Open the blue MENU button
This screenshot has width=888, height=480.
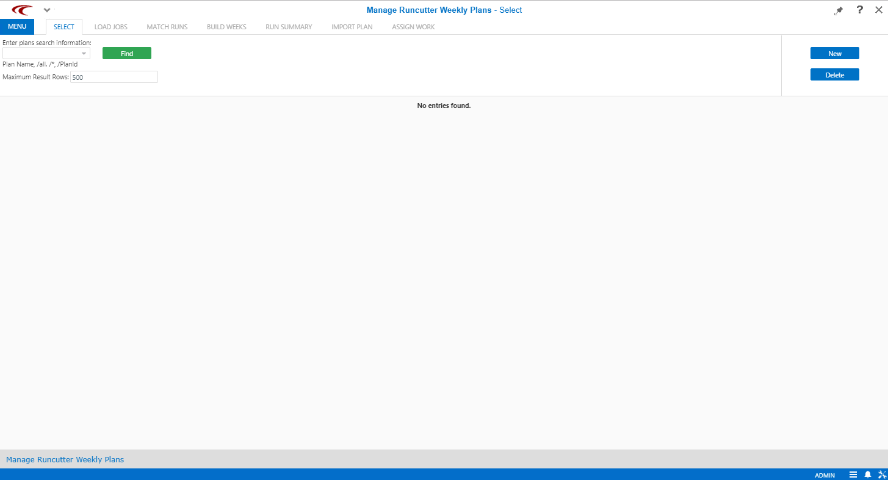pyautogui.click(x=17, y=26)
